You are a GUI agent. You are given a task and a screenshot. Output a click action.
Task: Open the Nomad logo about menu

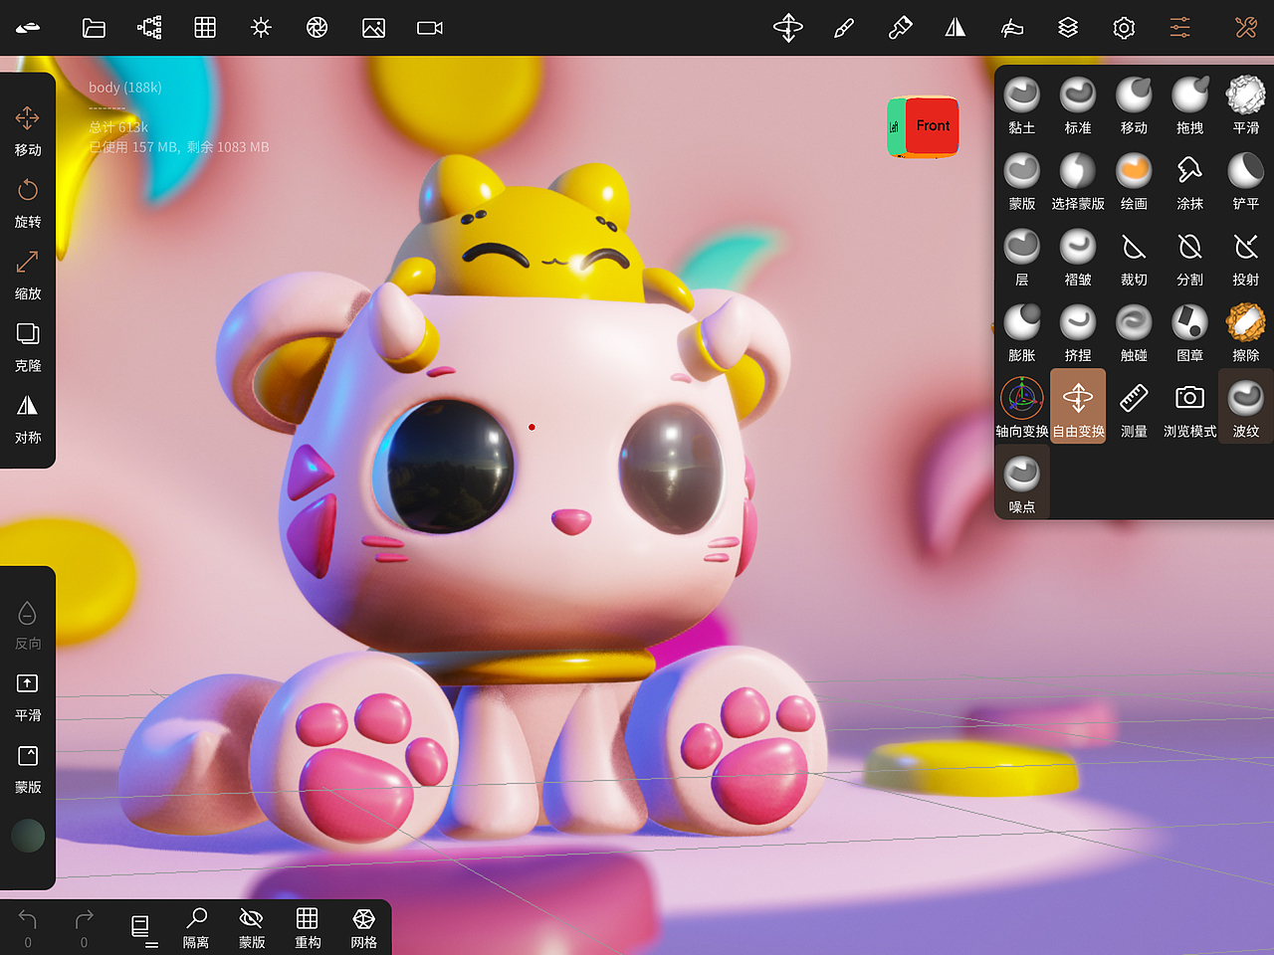coord(28,28)
